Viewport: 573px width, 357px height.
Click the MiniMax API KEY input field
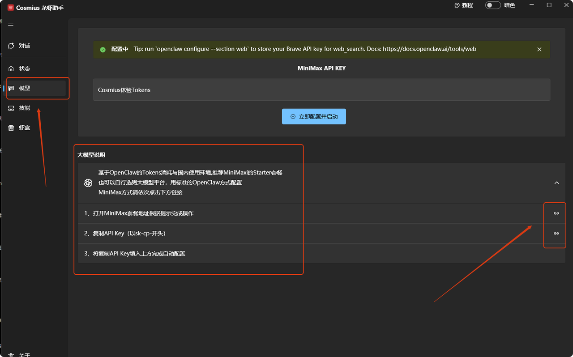coord(321,90)
